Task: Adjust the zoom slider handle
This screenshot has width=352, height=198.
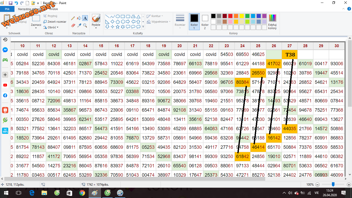Action: pyautogui.click(x=333, y=184)
